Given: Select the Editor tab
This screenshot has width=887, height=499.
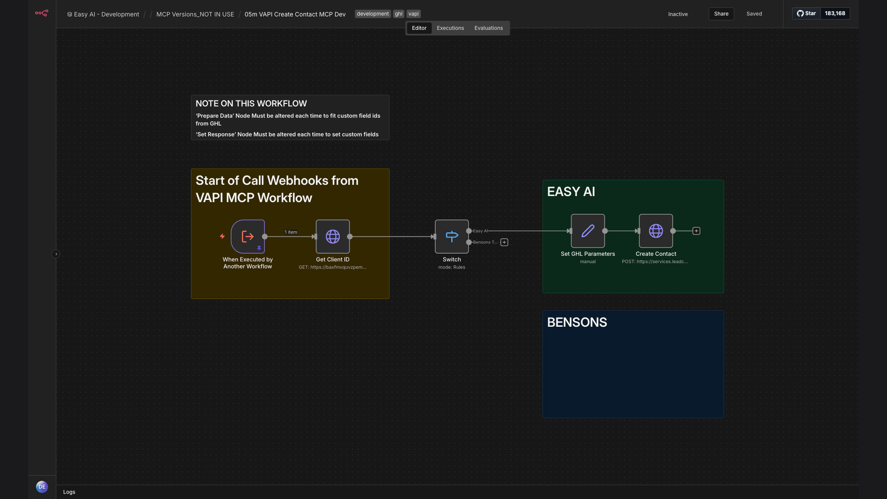Looking at the screenshot, I should click(x=419, y=28).
